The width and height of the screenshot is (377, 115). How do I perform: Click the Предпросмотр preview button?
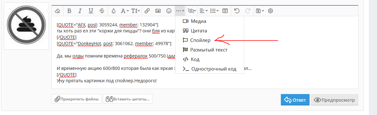(335, 100)
